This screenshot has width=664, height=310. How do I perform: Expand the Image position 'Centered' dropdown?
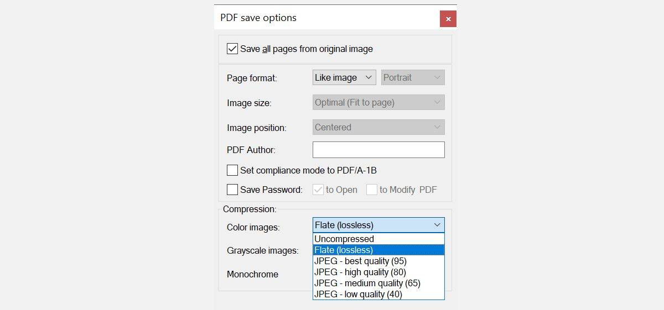[378, 127]
